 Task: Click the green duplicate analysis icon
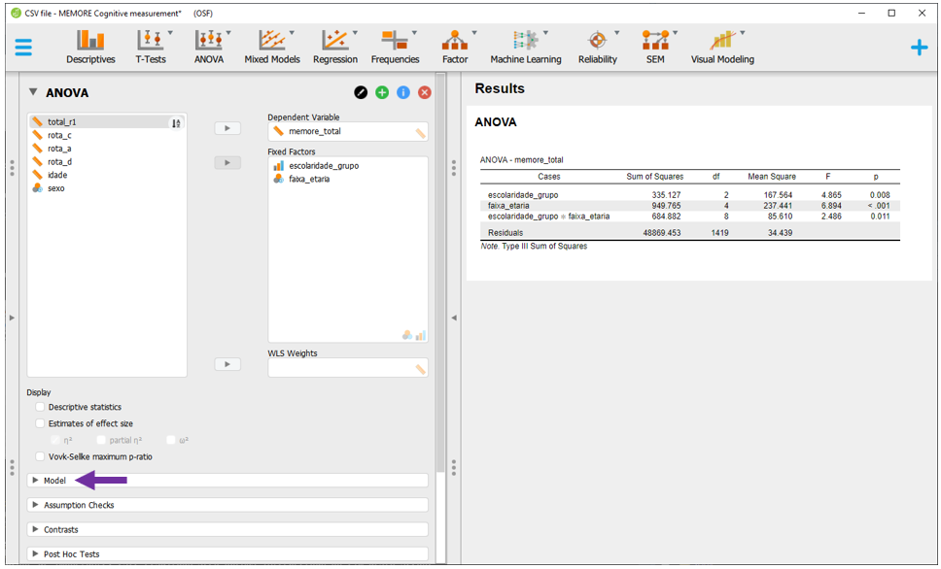point(382,92)
